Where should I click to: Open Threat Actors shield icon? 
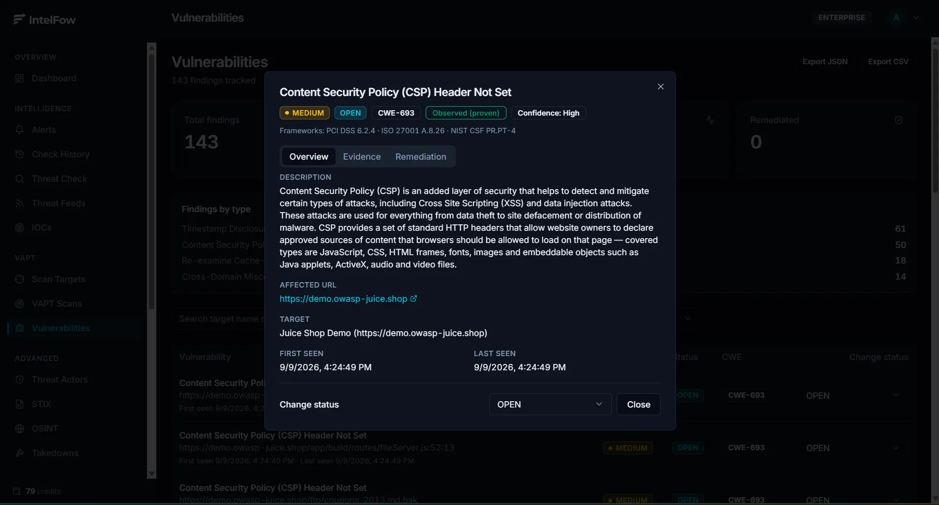(20, 380)
